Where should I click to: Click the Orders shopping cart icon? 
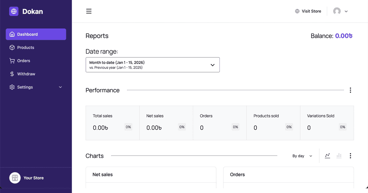click(12, 61)
